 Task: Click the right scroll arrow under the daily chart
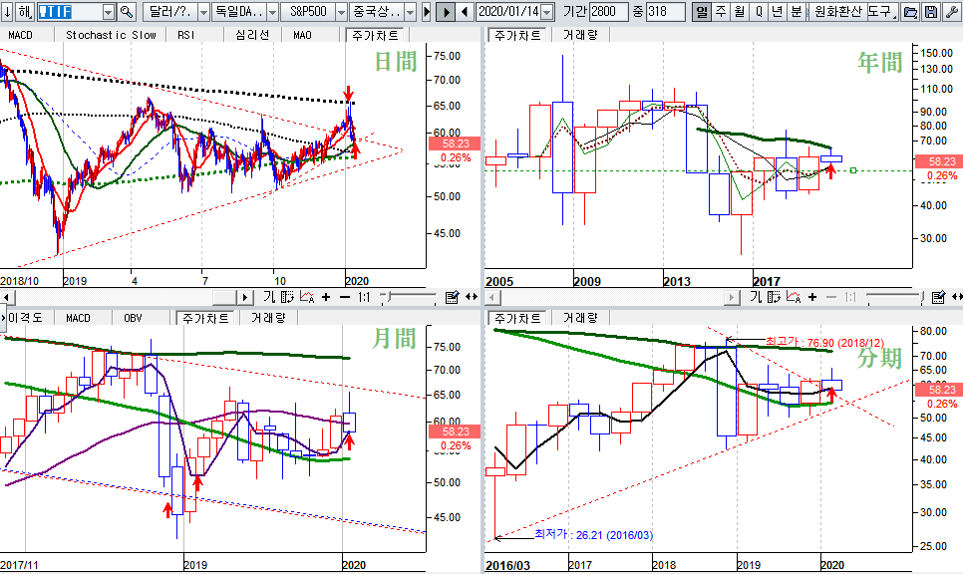click(x=244, y=298)
